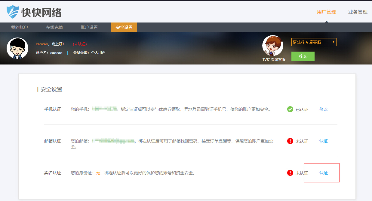The width and height of the screenshot is (372, 201).
Task: Click the red warning icon in 邮箱认证 row
Action: [290, 141]
